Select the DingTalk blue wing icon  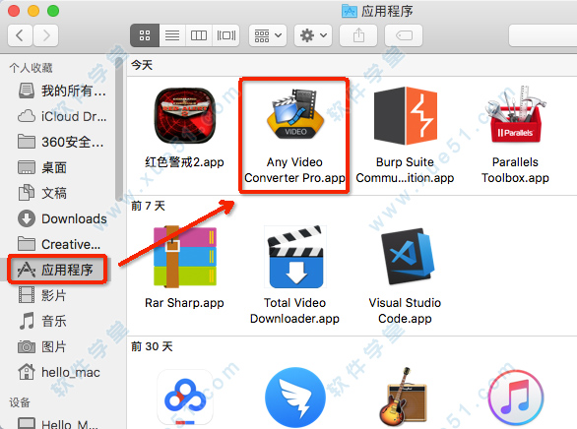(x=295, y=398)
